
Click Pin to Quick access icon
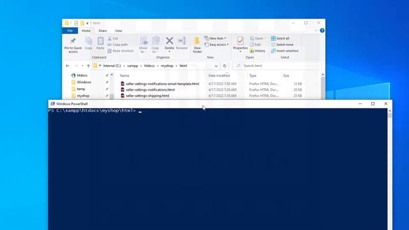coord(73,41)
